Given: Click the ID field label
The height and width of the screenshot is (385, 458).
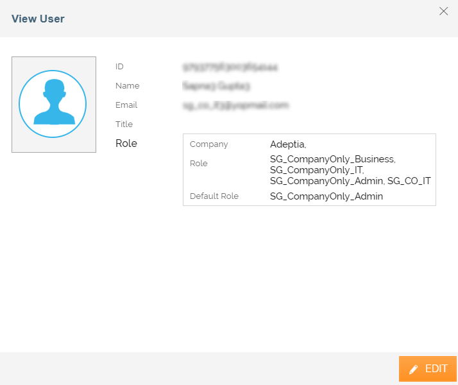Looking at the screenshot, I should coord(119,67).
